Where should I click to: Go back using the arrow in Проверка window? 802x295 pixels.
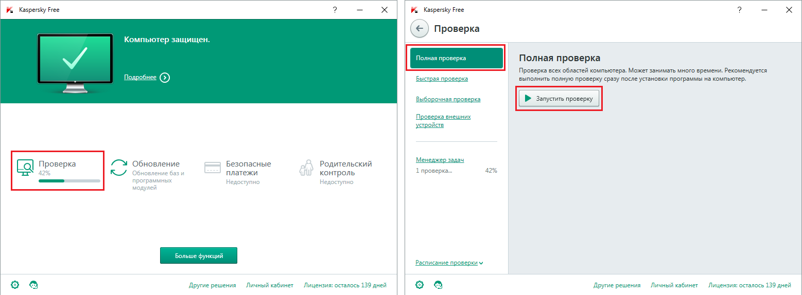click(420, 29)
